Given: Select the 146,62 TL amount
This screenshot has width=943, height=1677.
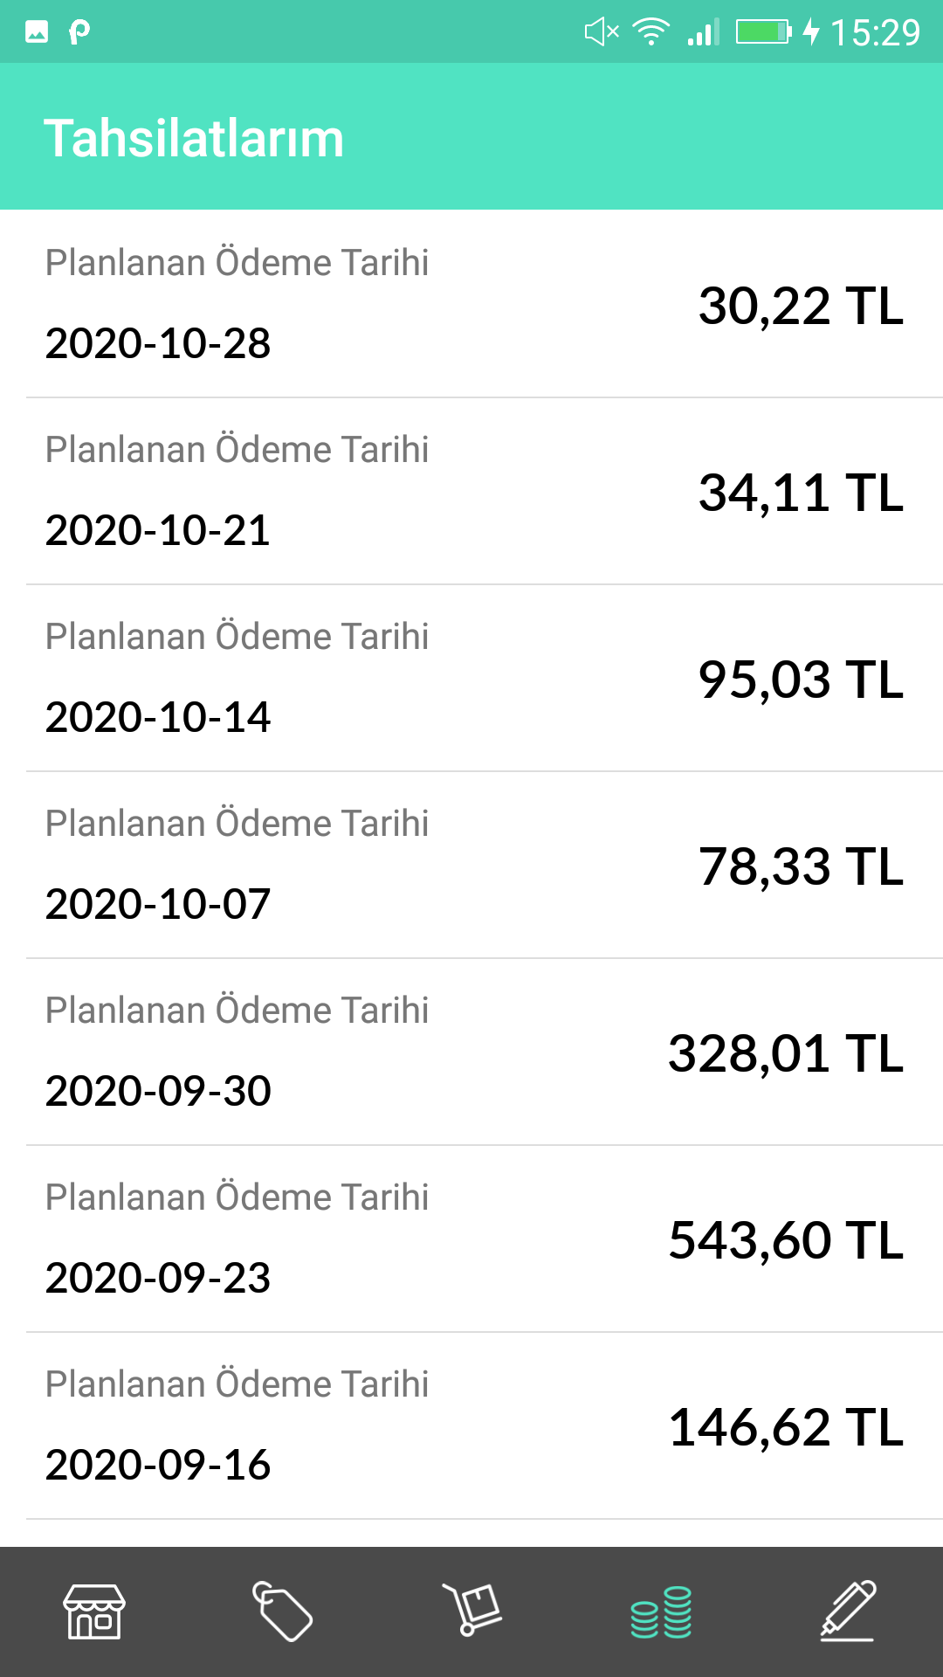Looking at the screenshot, I should tap(785, 1427).
